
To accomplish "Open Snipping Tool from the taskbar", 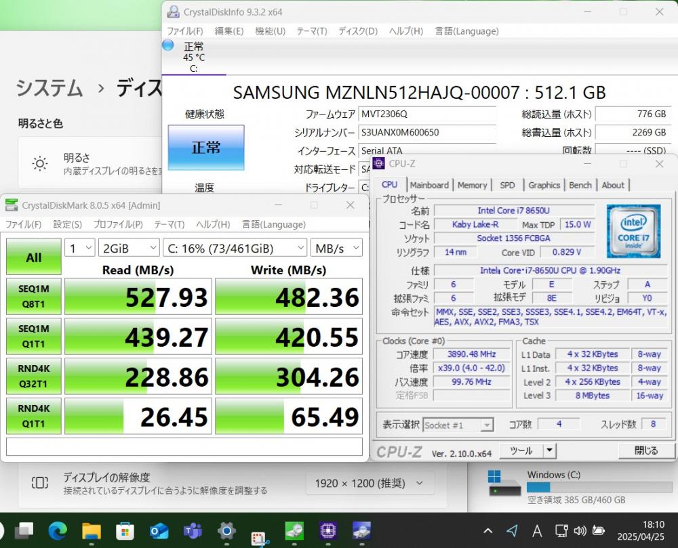I will (x=260, y=538).
